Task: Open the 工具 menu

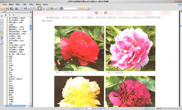Action: pyautogui.click(x=25, y=5)
